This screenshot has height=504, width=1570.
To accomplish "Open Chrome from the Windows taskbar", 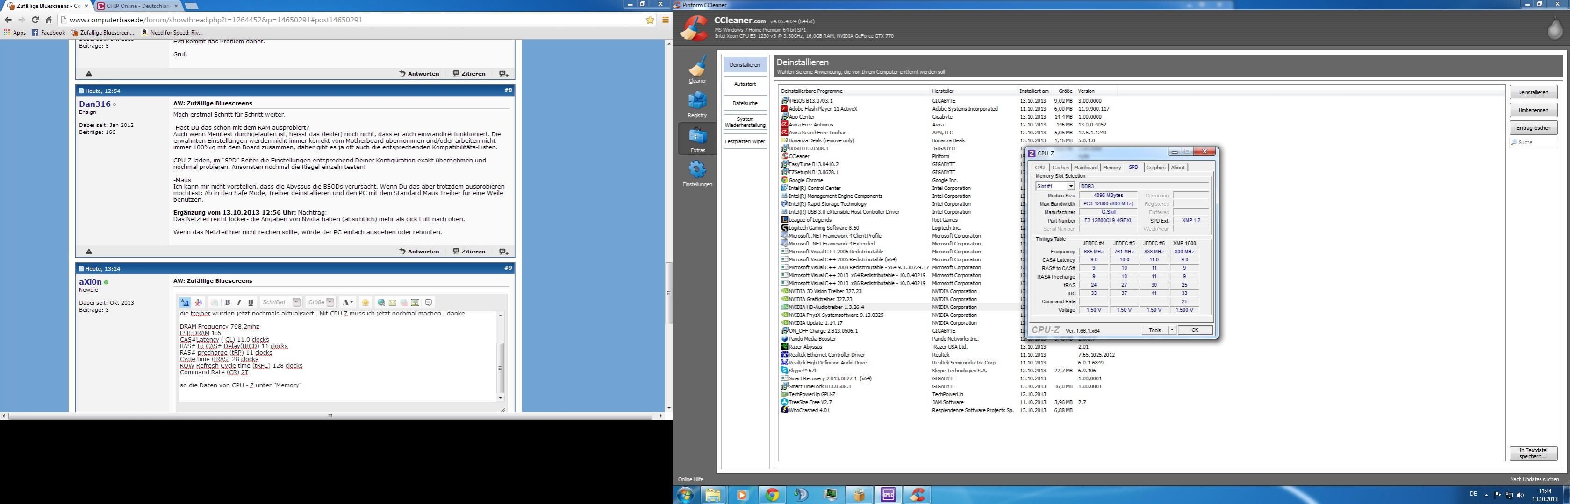I will 772,495.
